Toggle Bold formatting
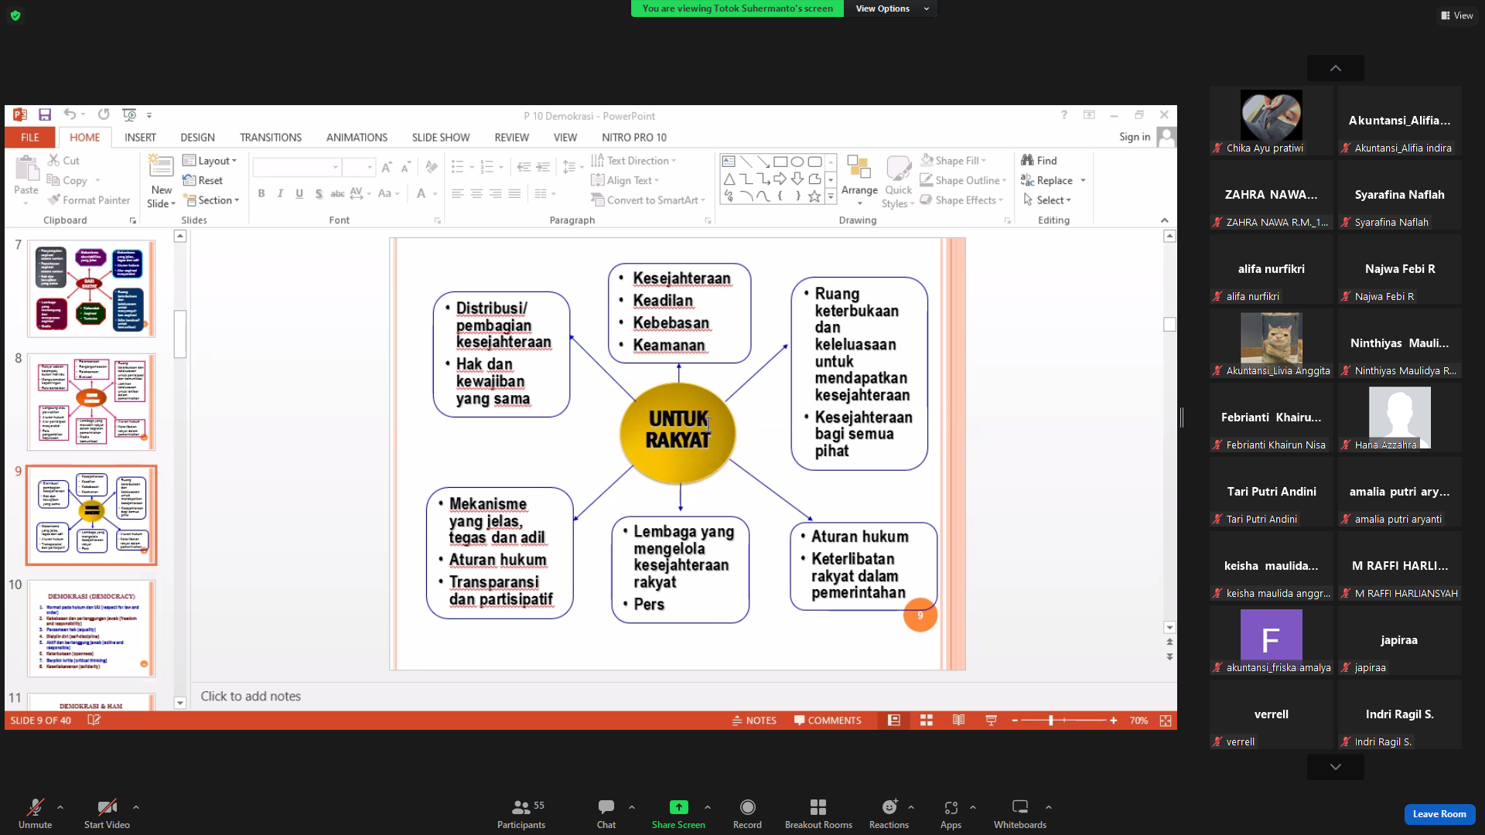The width and height of the screenshot is (1485, 835). point(261,193)
